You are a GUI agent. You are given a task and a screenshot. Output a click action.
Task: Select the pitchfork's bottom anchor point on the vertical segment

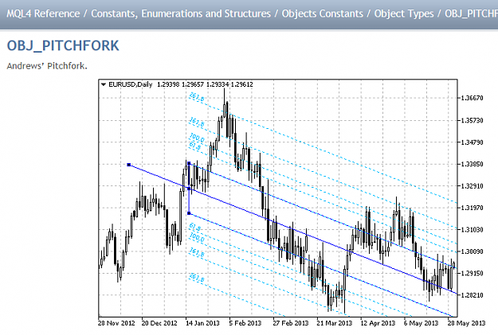tap(189, 213)
